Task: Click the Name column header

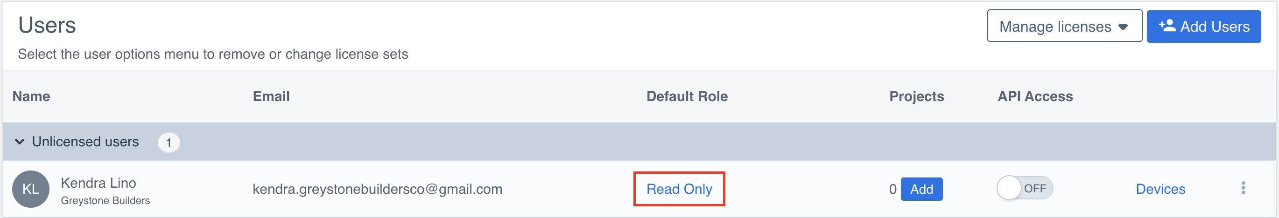Action: point(31,96)
